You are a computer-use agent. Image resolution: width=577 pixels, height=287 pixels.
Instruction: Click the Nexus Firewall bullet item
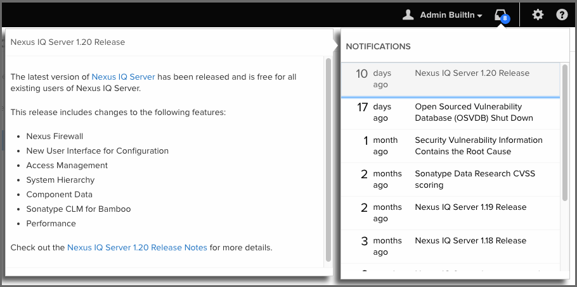point(55,136)
